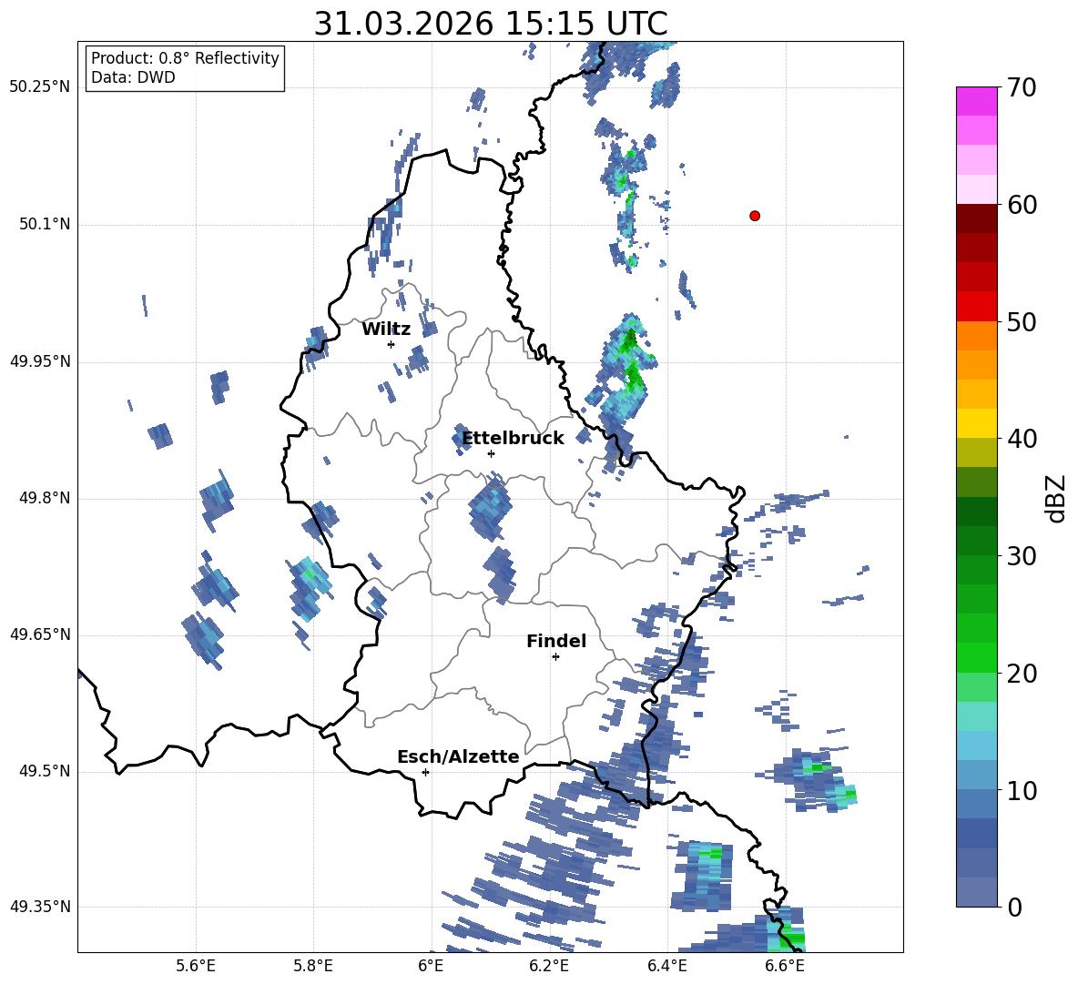Viewport: 1078px width, 984px height.
Task: Click the 50.1°N latitude label
Action: (x=45, y=224)
